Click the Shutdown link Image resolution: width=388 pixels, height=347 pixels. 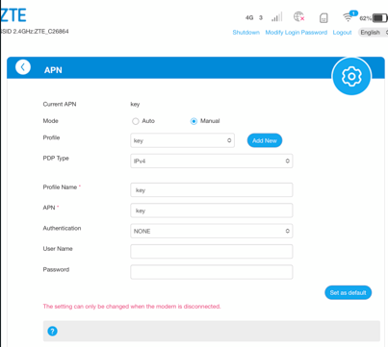pyautogui.click(x=246, y=33)
